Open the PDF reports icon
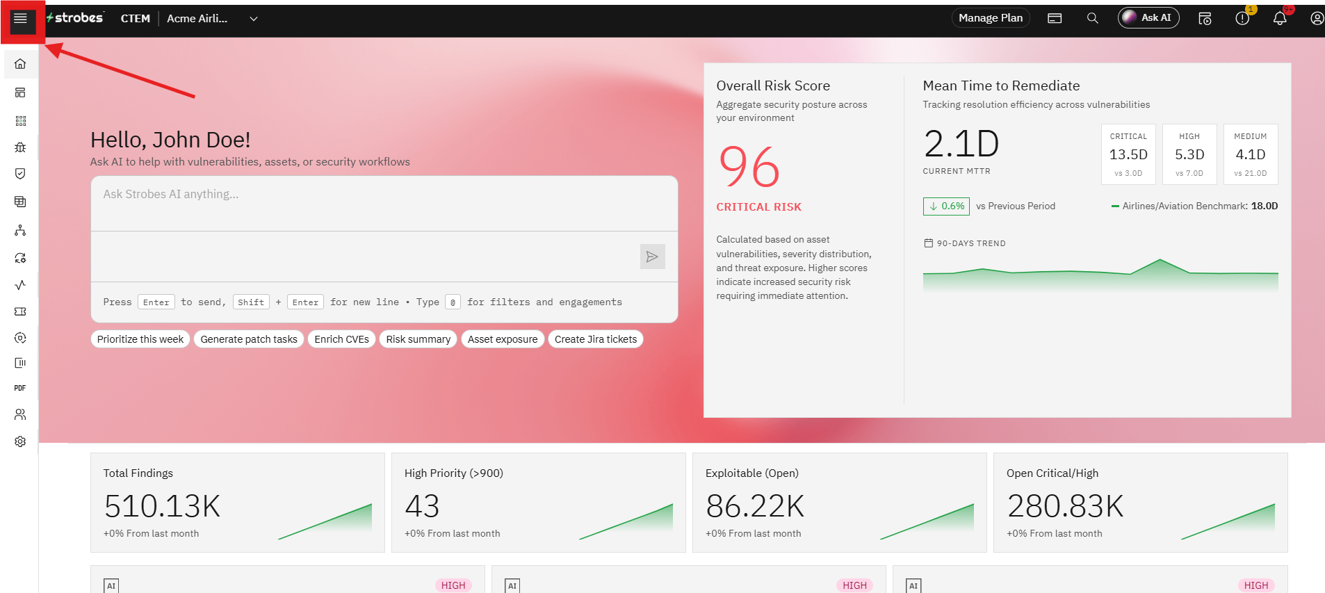1325x593 pixels. [x=20, y=388]
